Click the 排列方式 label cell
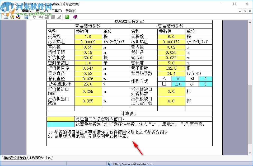Viewport: 253px width, 166px height. point(144,82)
